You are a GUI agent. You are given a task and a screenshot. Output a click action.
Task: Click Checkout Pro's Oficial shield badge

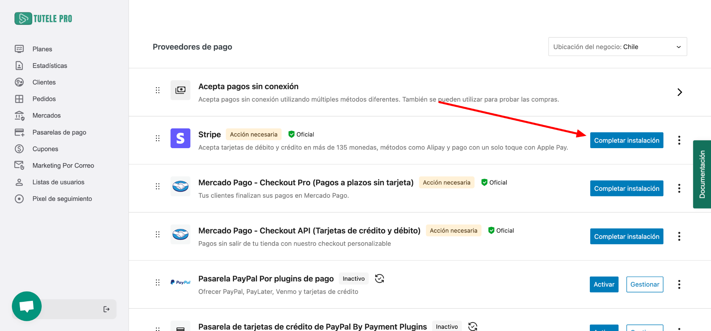pyautogui.click(x=494, y=183)
